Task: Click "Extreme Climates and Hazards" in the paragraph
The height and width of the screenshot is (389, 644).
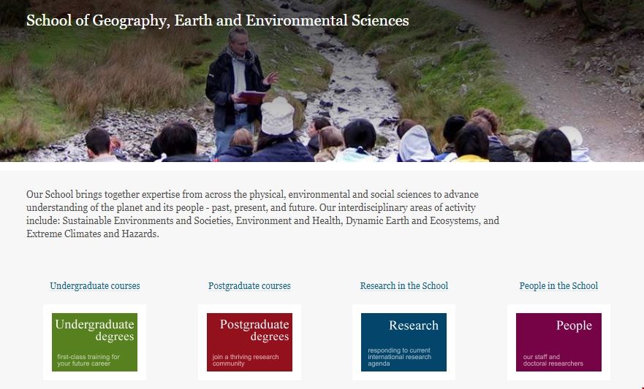Action: (92, 234)
